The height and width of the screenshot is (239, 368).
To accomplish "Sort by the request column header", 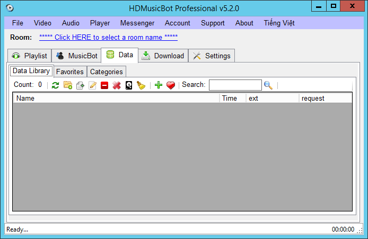I will point(326,98).
